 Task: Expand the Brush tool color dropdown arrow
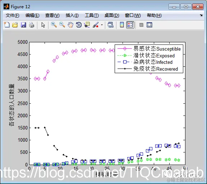point(102,25)
